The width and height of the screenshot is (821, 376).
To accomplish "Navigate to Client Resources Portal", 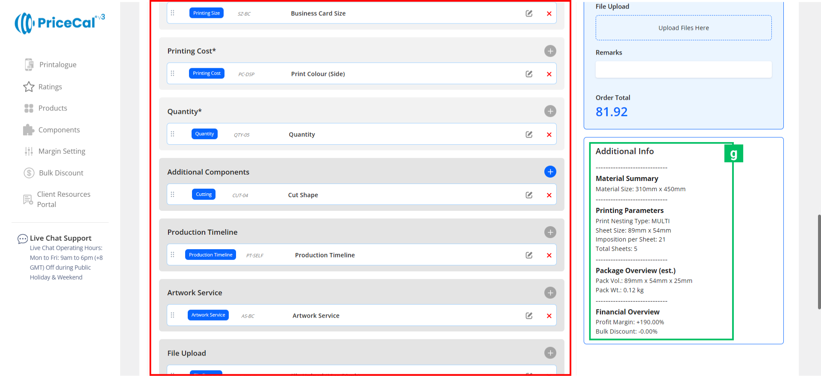I will click(63, 199).
